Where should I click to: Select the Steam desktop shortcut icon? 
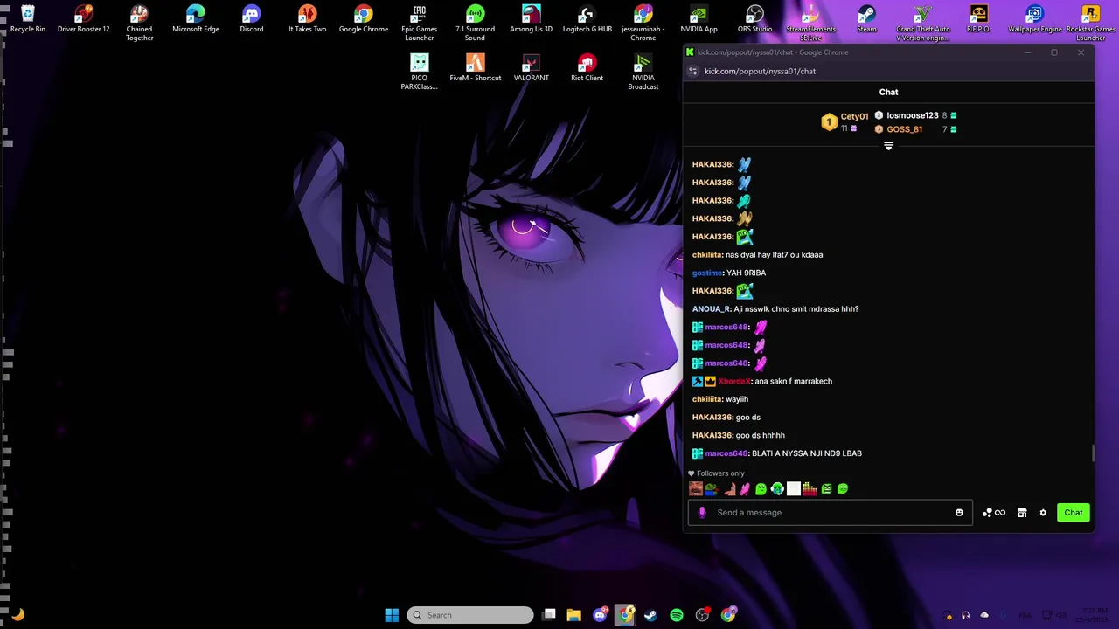(866, 19)
